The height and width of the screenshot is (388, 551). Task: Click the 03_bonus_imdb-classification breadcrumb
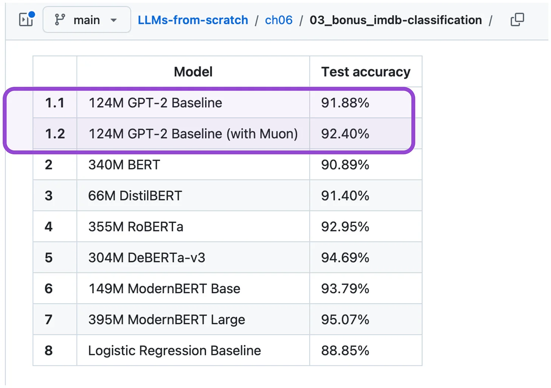pos(395,20)
